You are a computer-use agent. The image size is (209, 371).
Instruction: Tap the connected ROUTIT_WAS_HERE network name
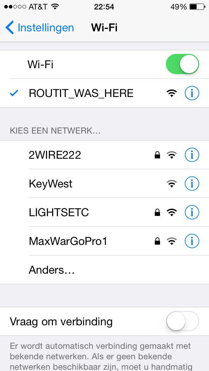81,93
